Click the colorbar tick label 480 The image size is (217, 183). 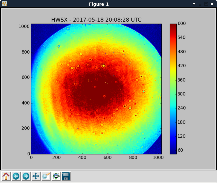tap(182, 52)
